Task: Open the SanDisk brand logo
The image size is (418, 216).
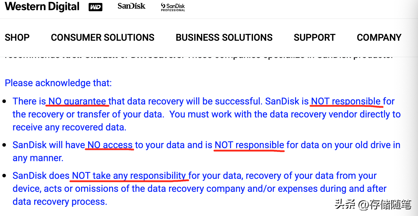Action: [131, 6]
